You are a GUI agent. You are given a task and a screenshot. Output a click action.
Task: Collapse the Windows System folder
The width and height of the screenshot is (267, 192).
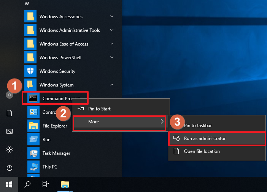pyautogui.click(x=112, y=85)
